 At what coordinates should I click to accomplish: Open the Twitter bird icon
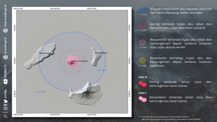tap(5, 101)
